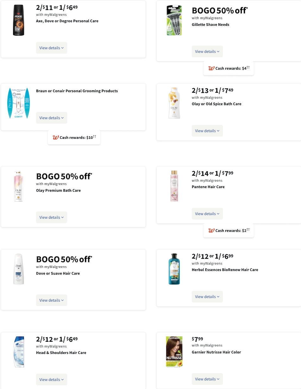Click the Cash rewards $4 badge under Gillette
The image size is (301, 389).
click(x=228, y=68)
